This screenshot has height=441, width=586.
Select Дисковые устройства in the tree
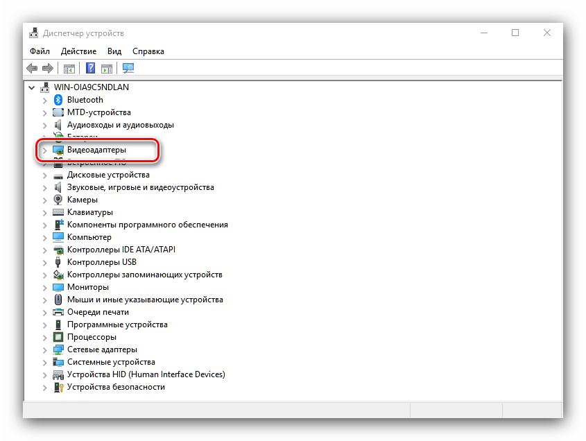click(x=107, y=175)
